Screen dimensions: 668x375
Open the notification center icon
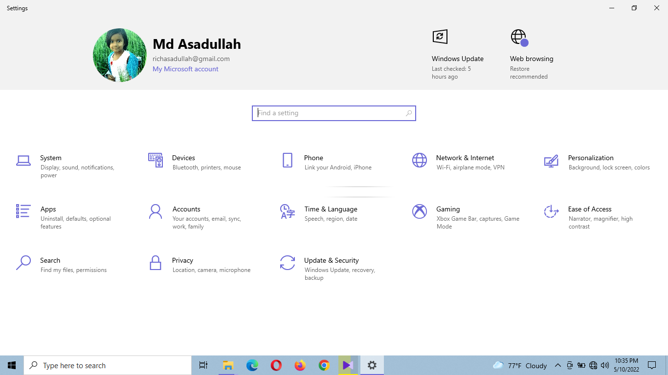point(651,365)
